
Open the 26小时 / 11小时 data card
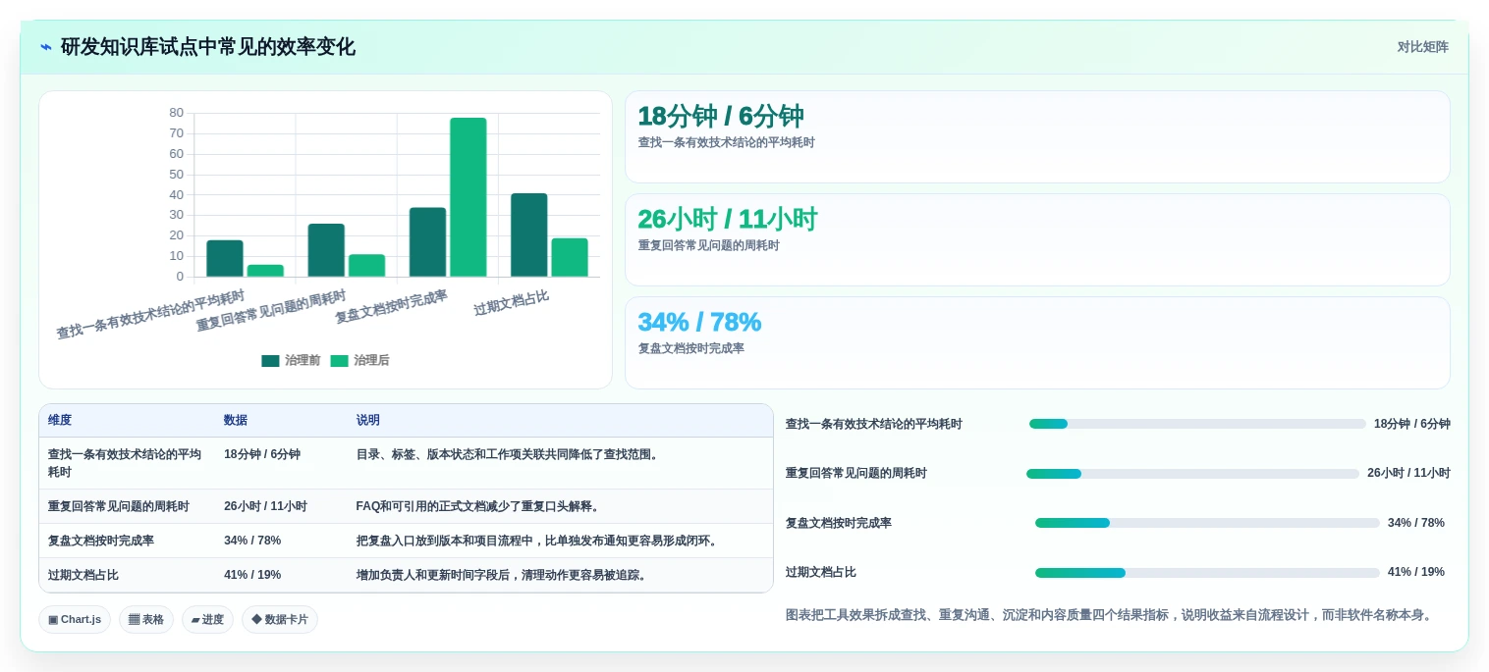(1037, 240)
